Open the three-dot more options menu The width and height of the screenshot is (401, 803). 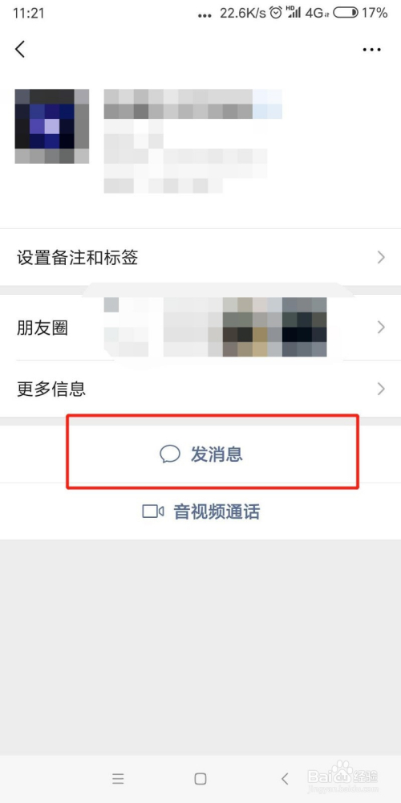pos(371,50)
